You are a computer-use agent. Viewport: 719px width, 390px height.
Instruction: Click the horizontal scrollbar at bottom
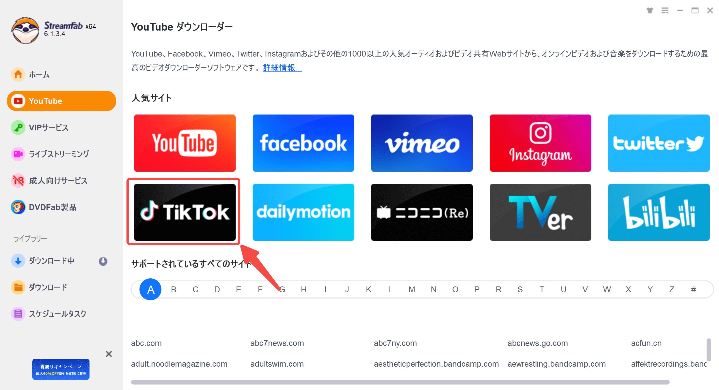pos(400,382)
